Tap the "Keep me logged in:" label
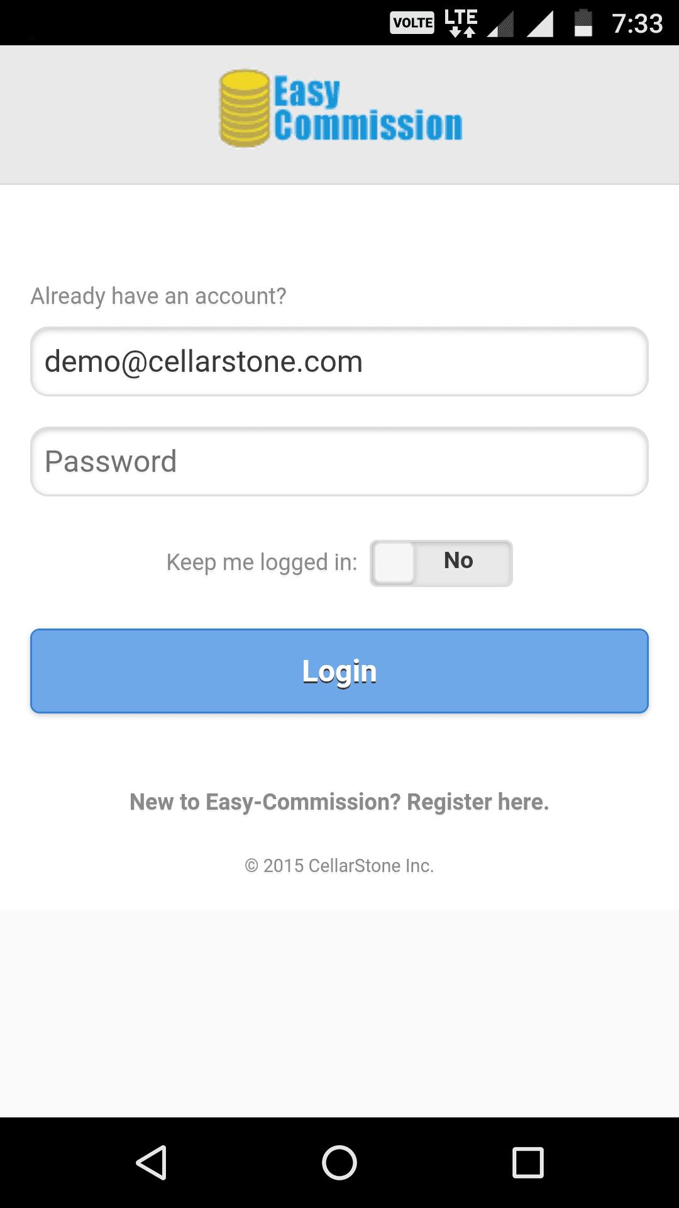The image size is (679, 1208). point(262,562)
